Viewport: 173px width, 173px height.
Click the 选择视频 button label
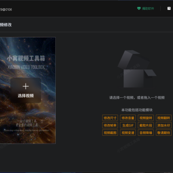click(x=26, y=96)
